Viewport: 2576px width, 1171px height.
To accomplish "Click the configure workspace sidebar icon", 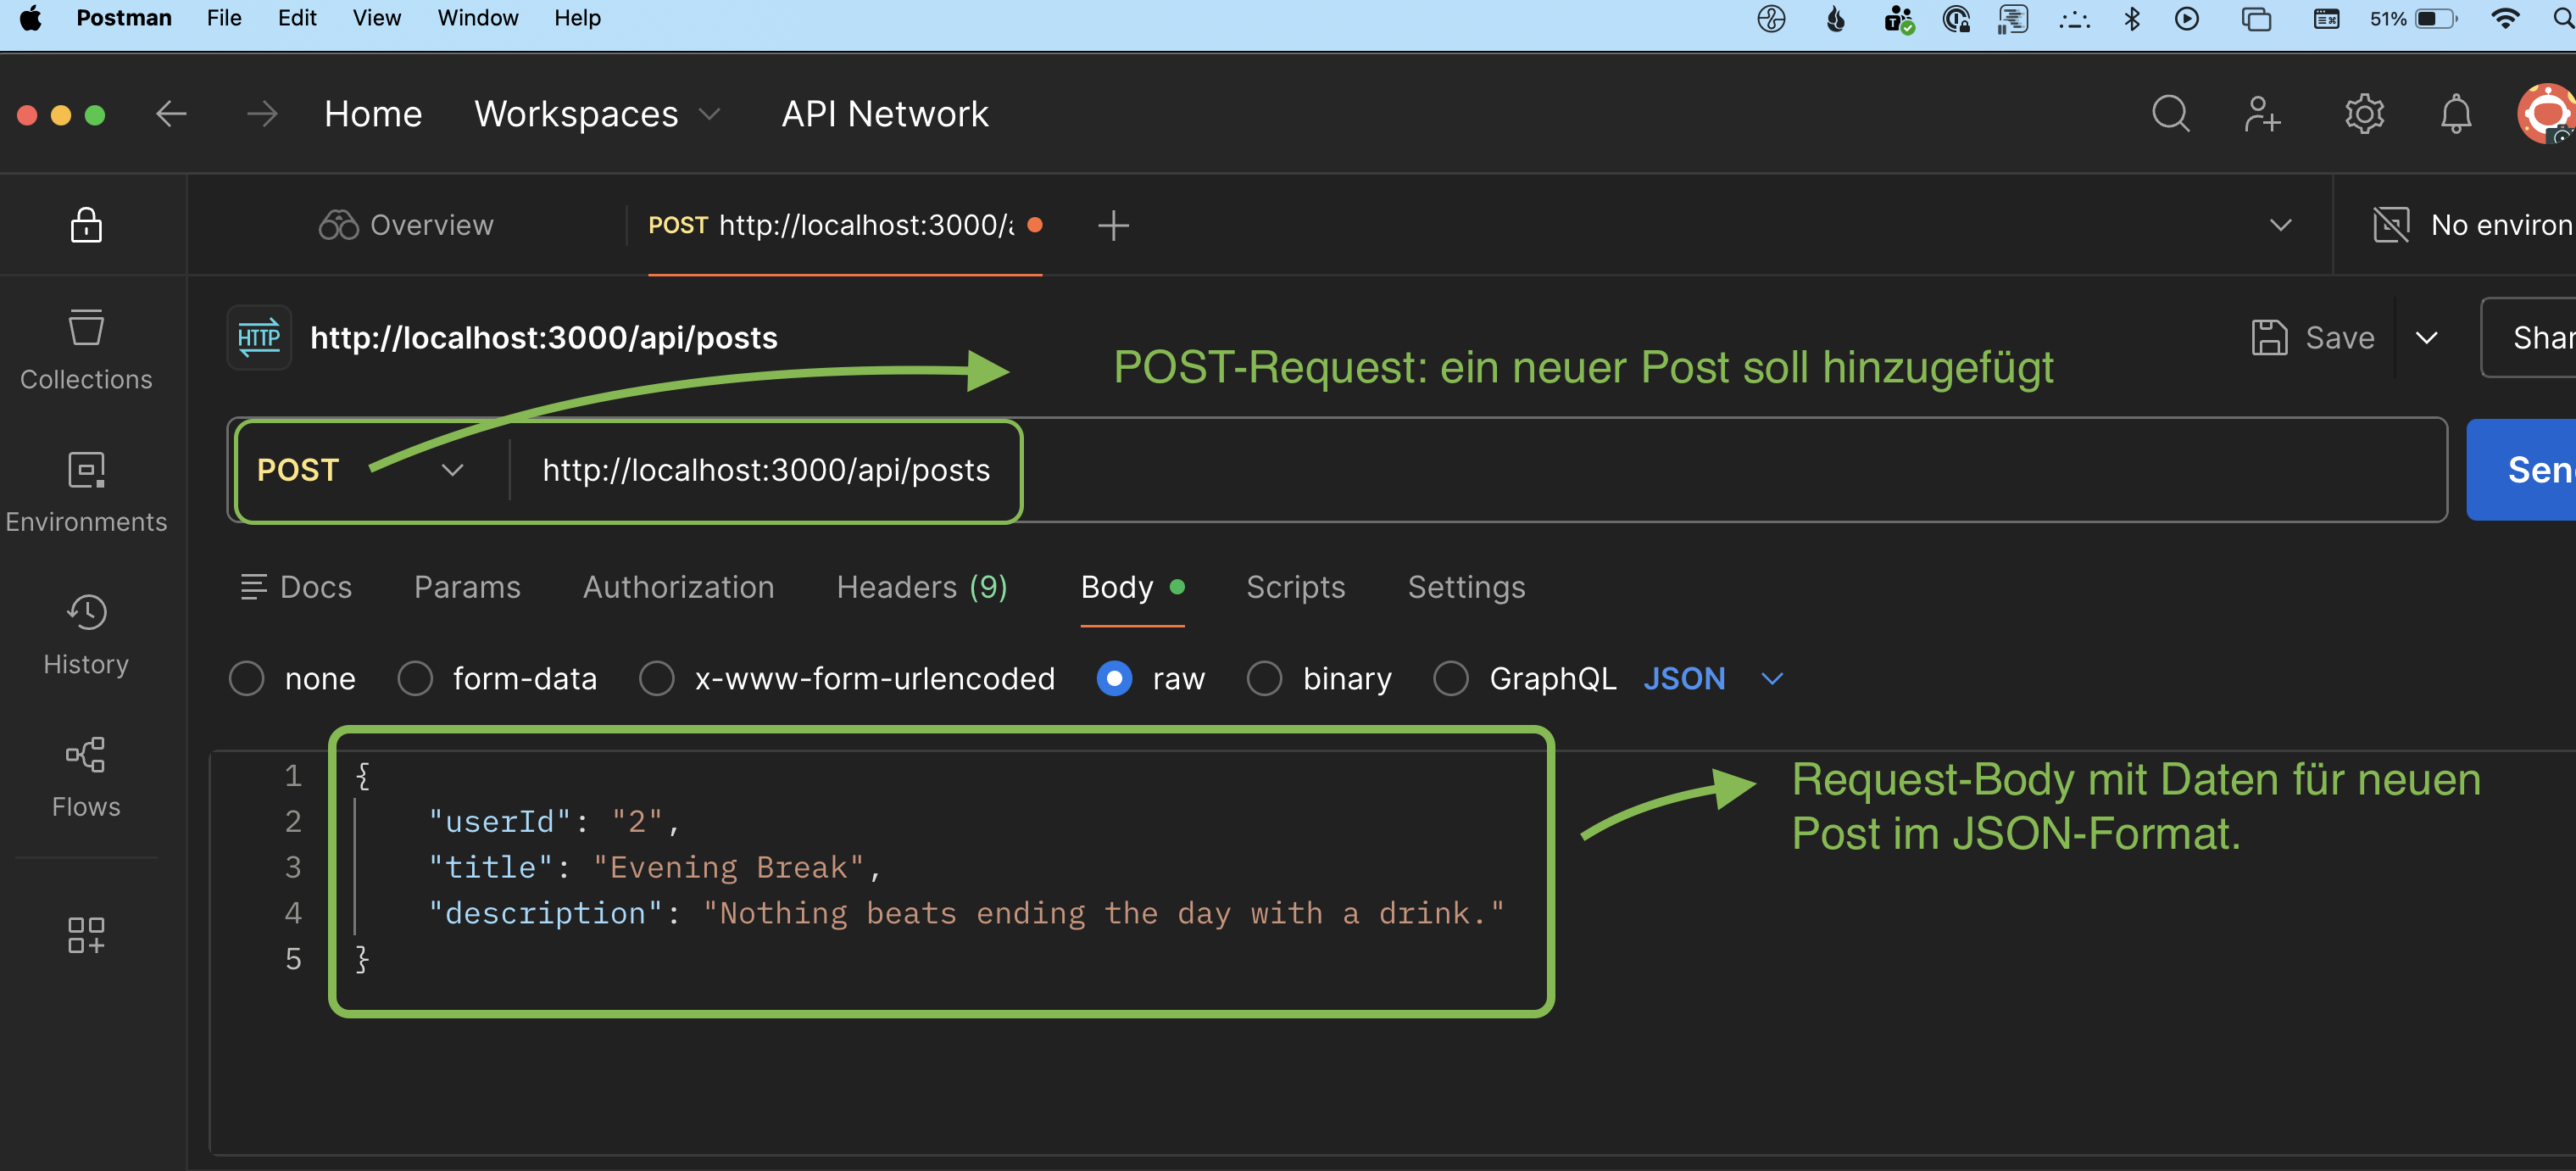I will coord(86,935).
